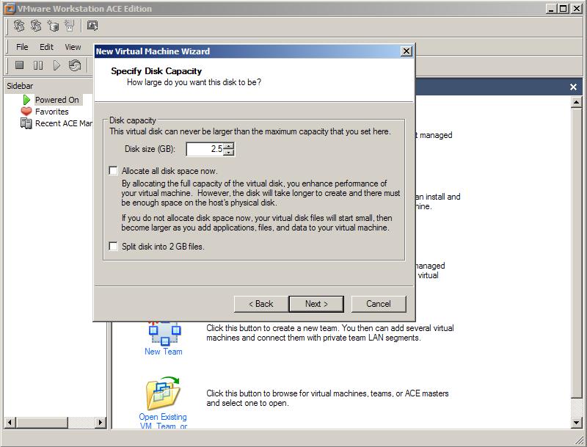Click the Disk size input field

[205, 149]
